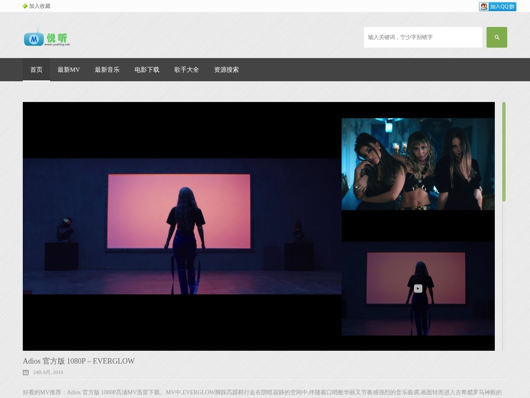
Task: Open the 悦听 site logo
Action: pos(47,36)
